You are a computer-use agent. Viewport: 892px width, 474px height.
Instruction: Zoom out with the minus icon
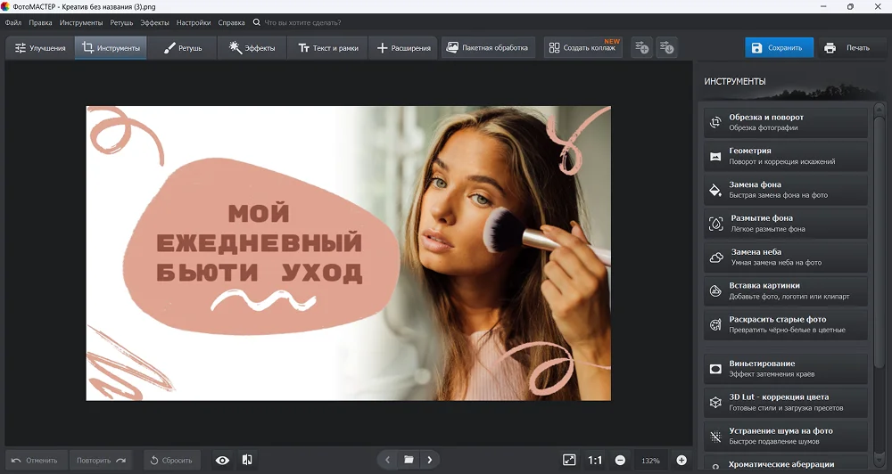620,460
